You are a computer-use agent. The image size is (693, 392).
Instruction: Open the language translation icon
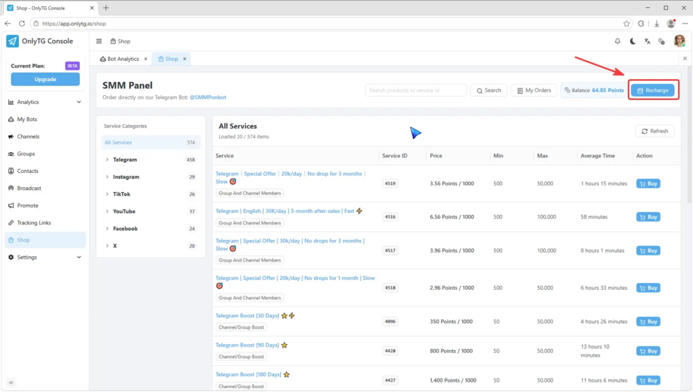[647, 41]
